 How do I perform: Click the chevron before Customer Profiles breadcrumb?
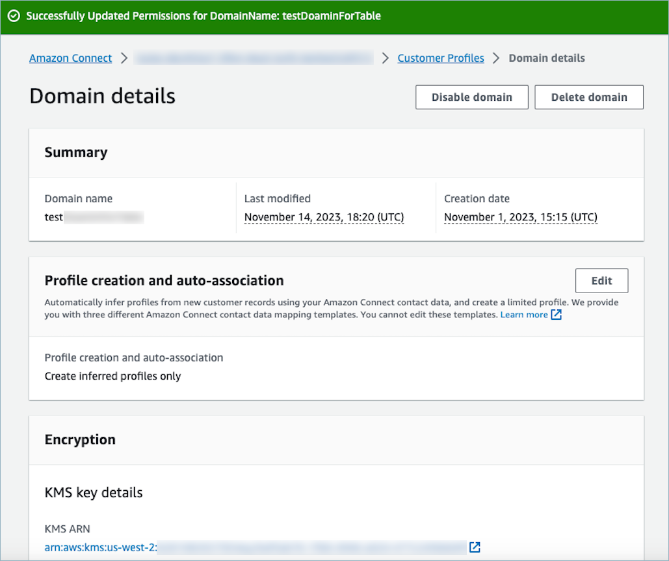click(x=386, y=59)
